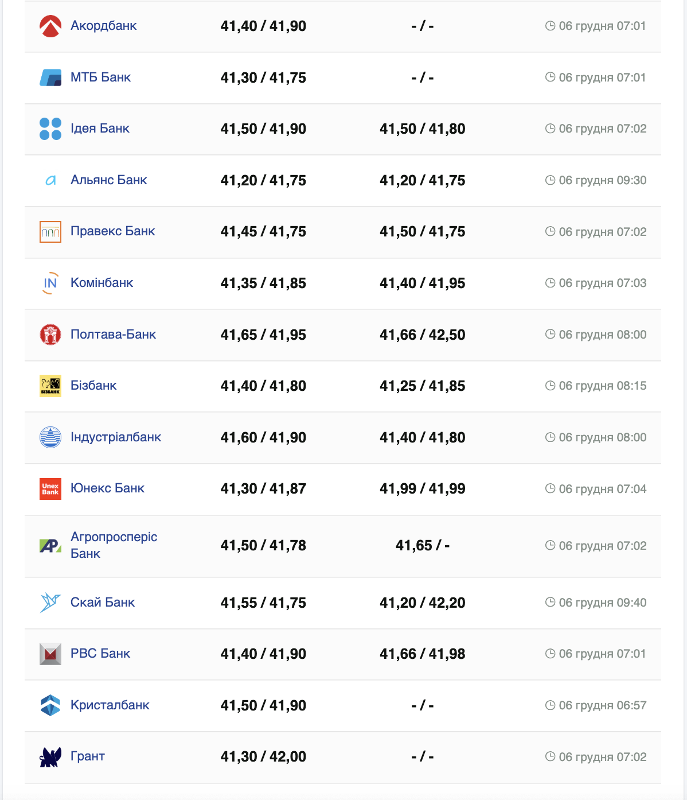Screen dimensions: 687x800
Task: Open the Комінбанк bank link
Action: click(102, 283)
